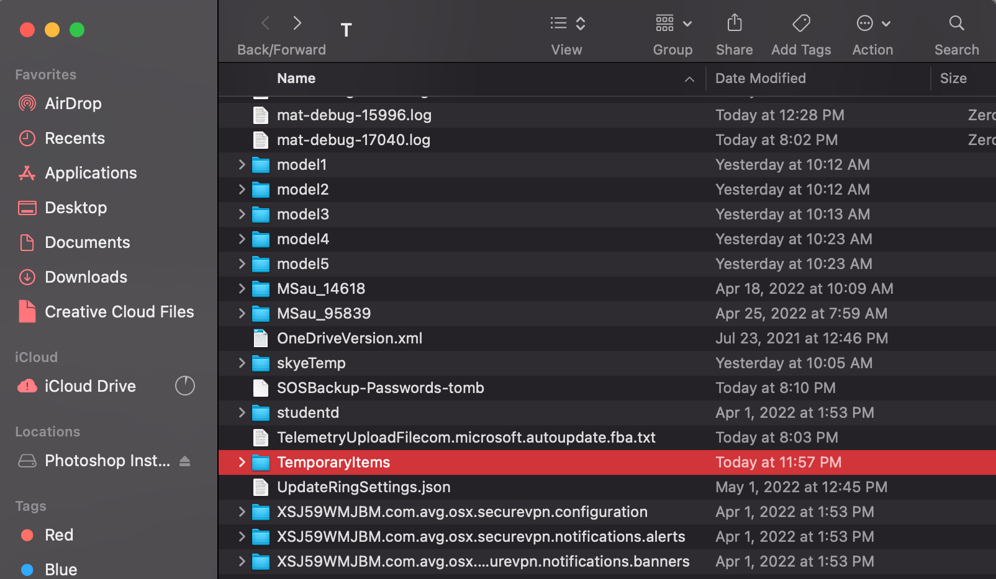The width and height of the screenshot is (996, 579).
Task: Go forward using the forward arrow
Action: [297, 24]
